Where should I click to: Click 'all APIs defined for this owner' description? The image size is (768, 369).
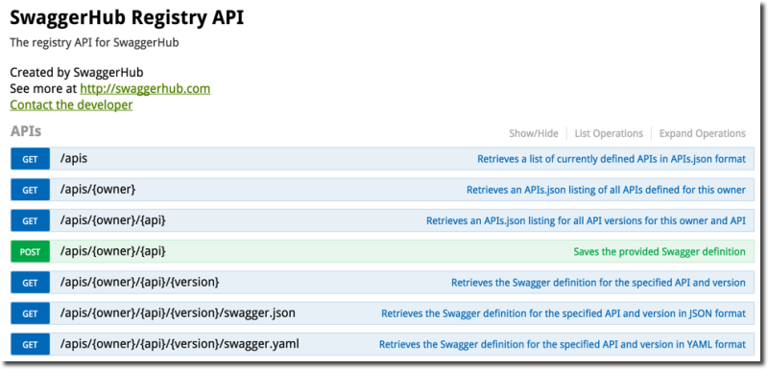pos(607,190)
